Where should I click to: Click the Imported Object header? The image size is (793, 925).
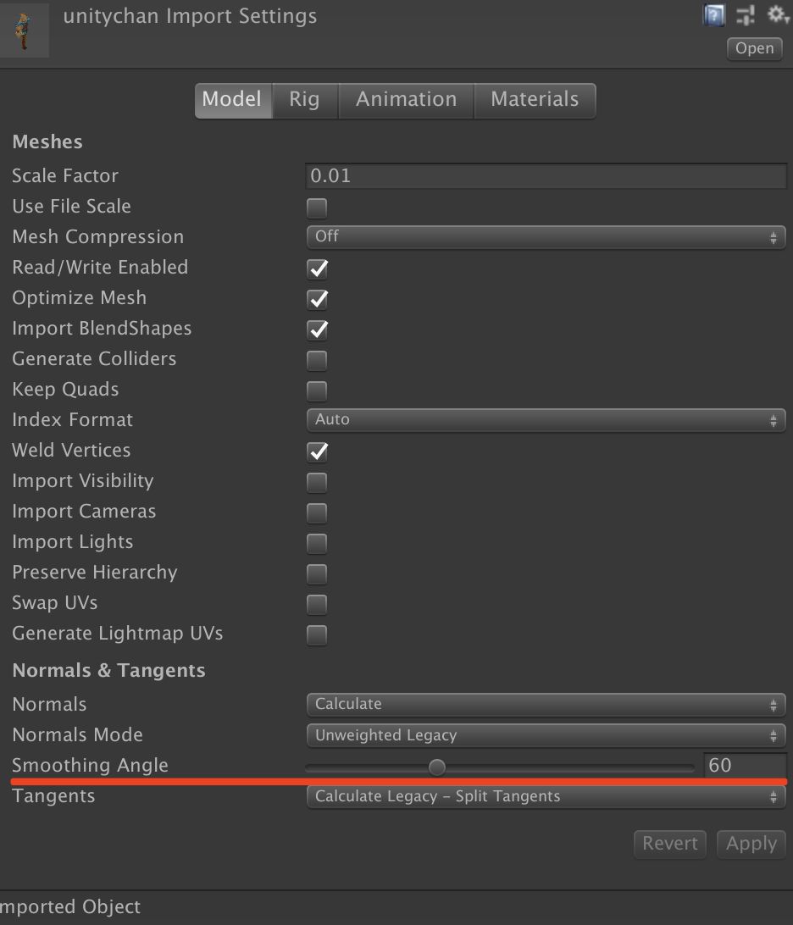click(x=70, y=906)
